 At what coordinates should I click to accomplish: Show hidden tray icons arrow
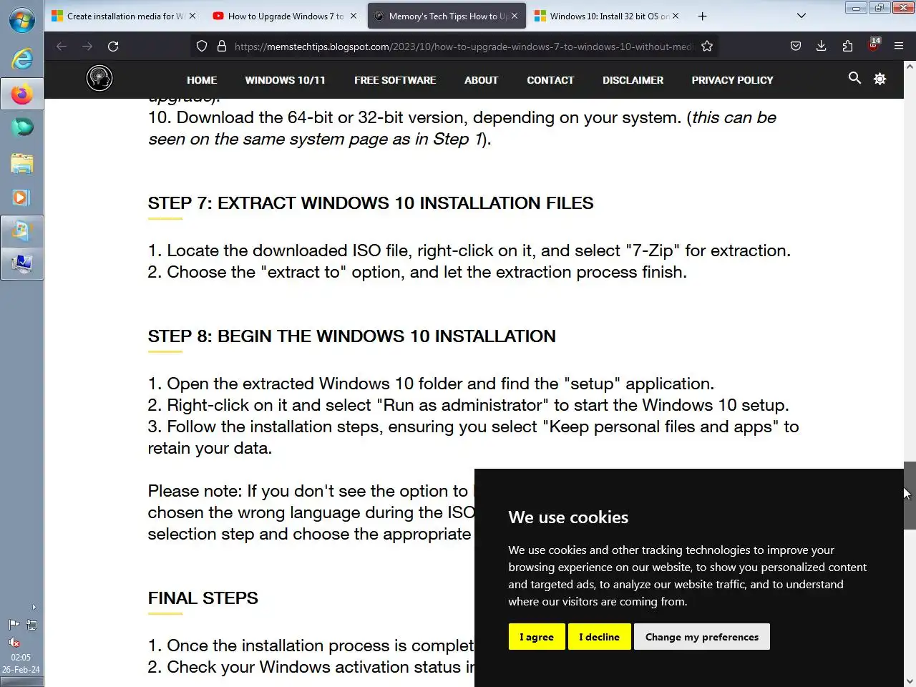pos(34,608)
